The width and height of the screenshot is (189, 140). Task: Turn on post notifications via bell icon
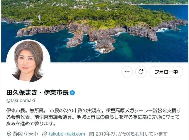141,72
